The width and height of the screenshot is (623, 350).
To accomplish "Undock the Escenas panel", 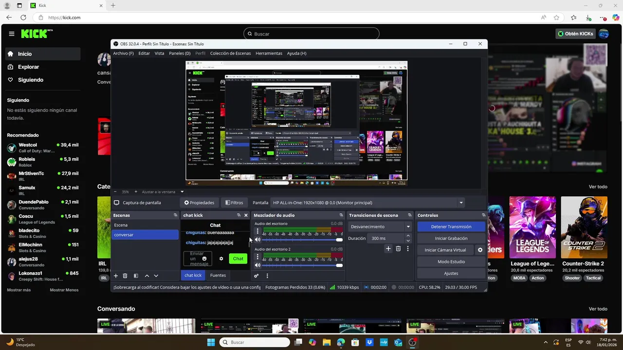I will pyautogui.click(x=175, y=215).
